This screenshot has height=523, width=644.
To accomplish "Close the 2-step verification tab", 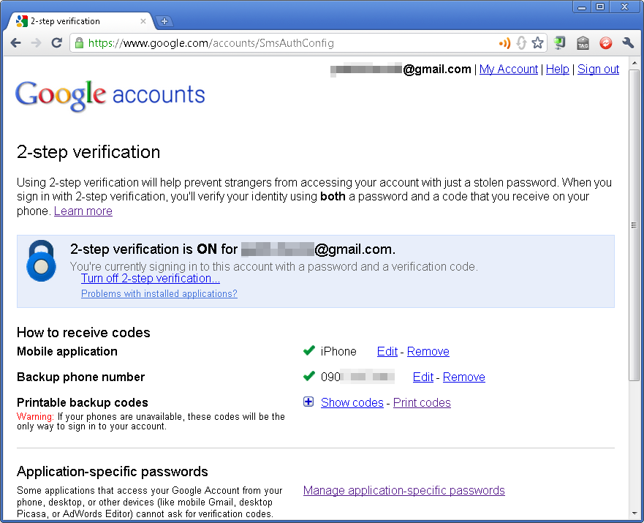I will coord(143,21).
